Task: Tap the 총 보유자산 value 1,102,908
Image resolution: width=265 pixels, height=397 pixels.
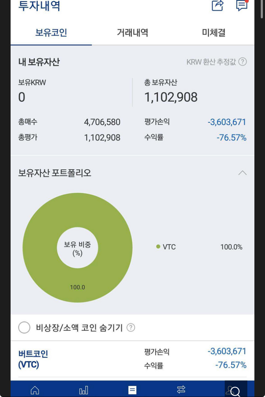Action: (171, 97)
